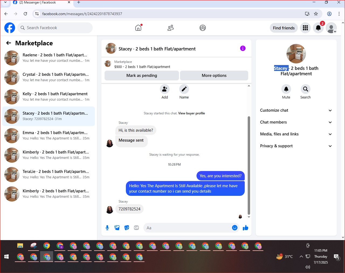Image resolution: width=345 pixels, height=273 pixels.
Task: Open the Snipping Tool in taskbar
Action: pyautogui.click(x=33, y=245)
